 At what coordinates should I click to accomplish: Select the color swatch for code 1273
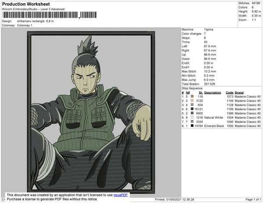point(192,96)
